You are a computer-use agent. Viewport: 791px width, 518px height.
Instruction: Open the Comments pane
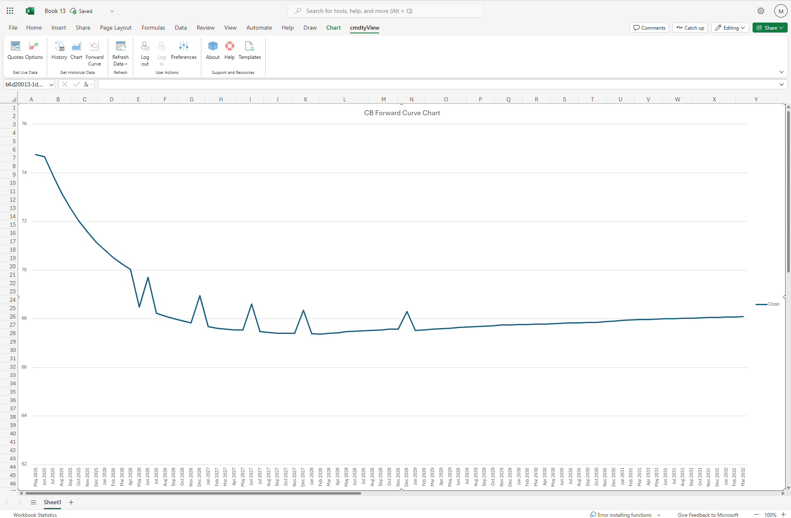click(x=649, y=28)
